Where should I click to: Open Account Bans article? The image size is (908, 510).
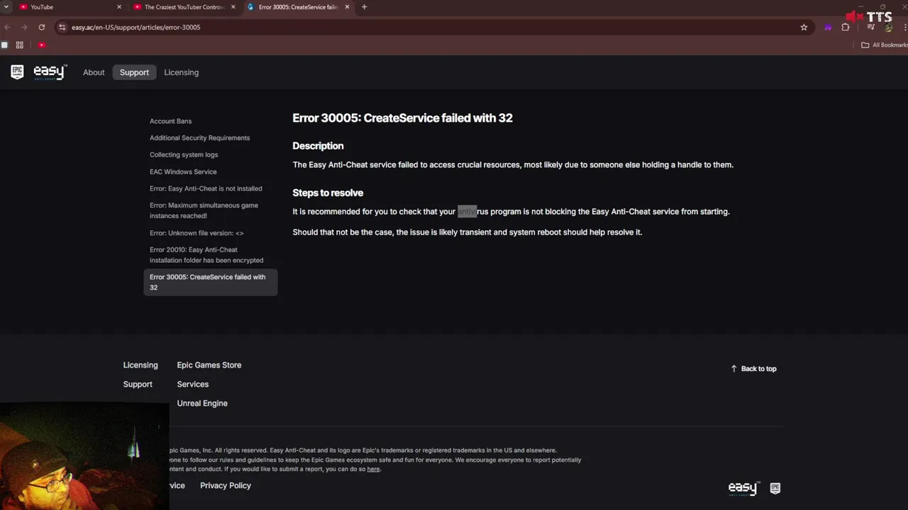170,121
